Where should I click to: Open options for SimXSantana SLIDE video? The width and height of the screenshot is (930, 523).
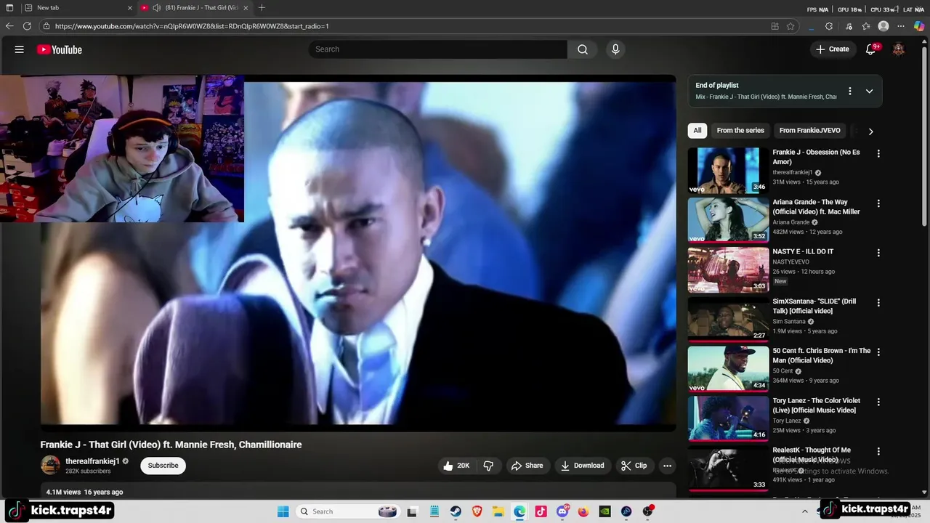click(x=878, y=302)
